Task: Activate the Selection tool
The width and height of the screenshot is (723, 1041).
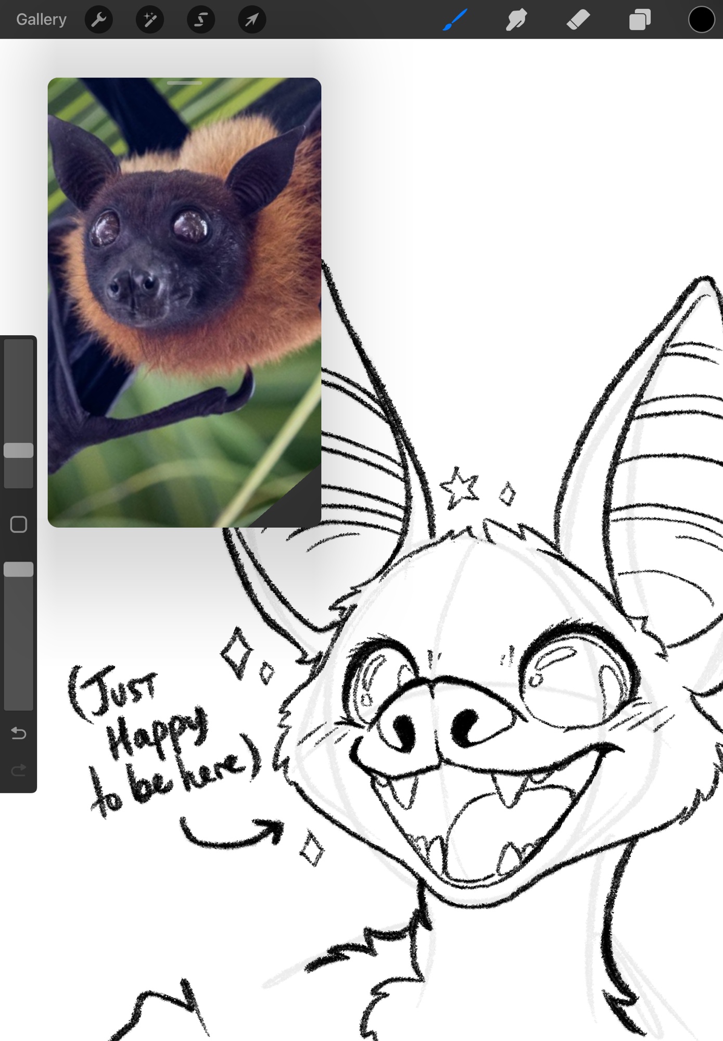Action: tap(201, 20)
